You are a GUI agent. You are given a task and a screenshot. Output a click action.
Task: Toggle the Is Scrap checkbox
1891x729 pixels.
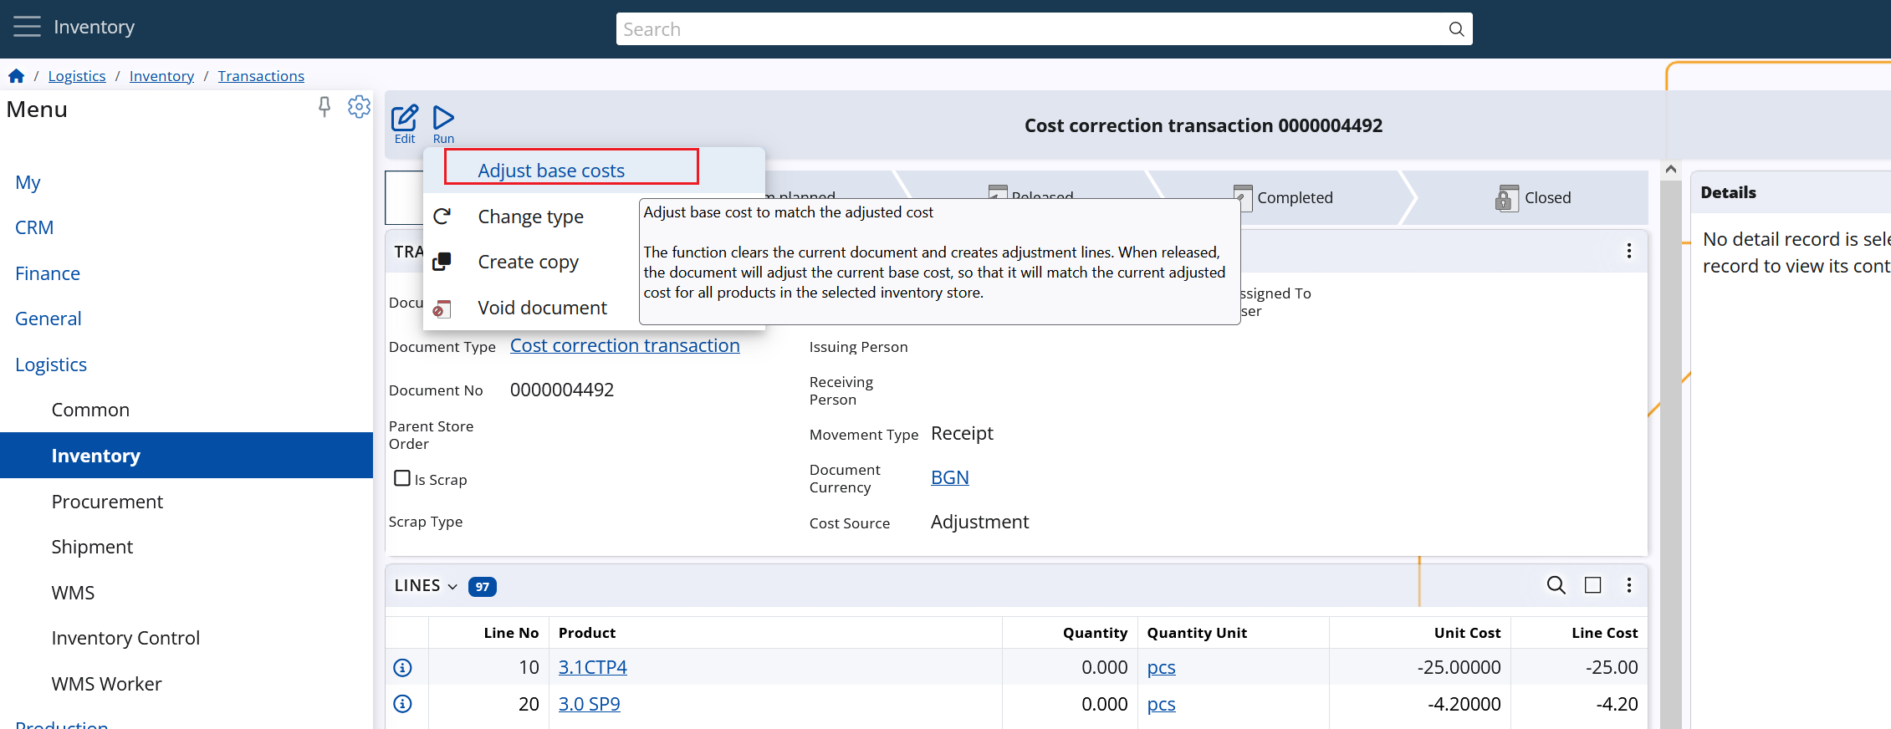pos(402,478)
